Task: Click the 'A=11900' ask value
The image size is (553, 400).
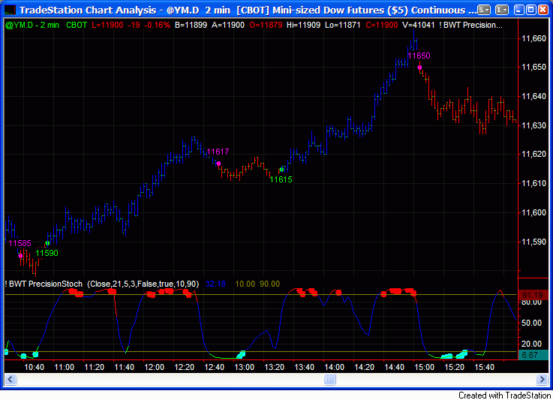Action: pos(228,25)
